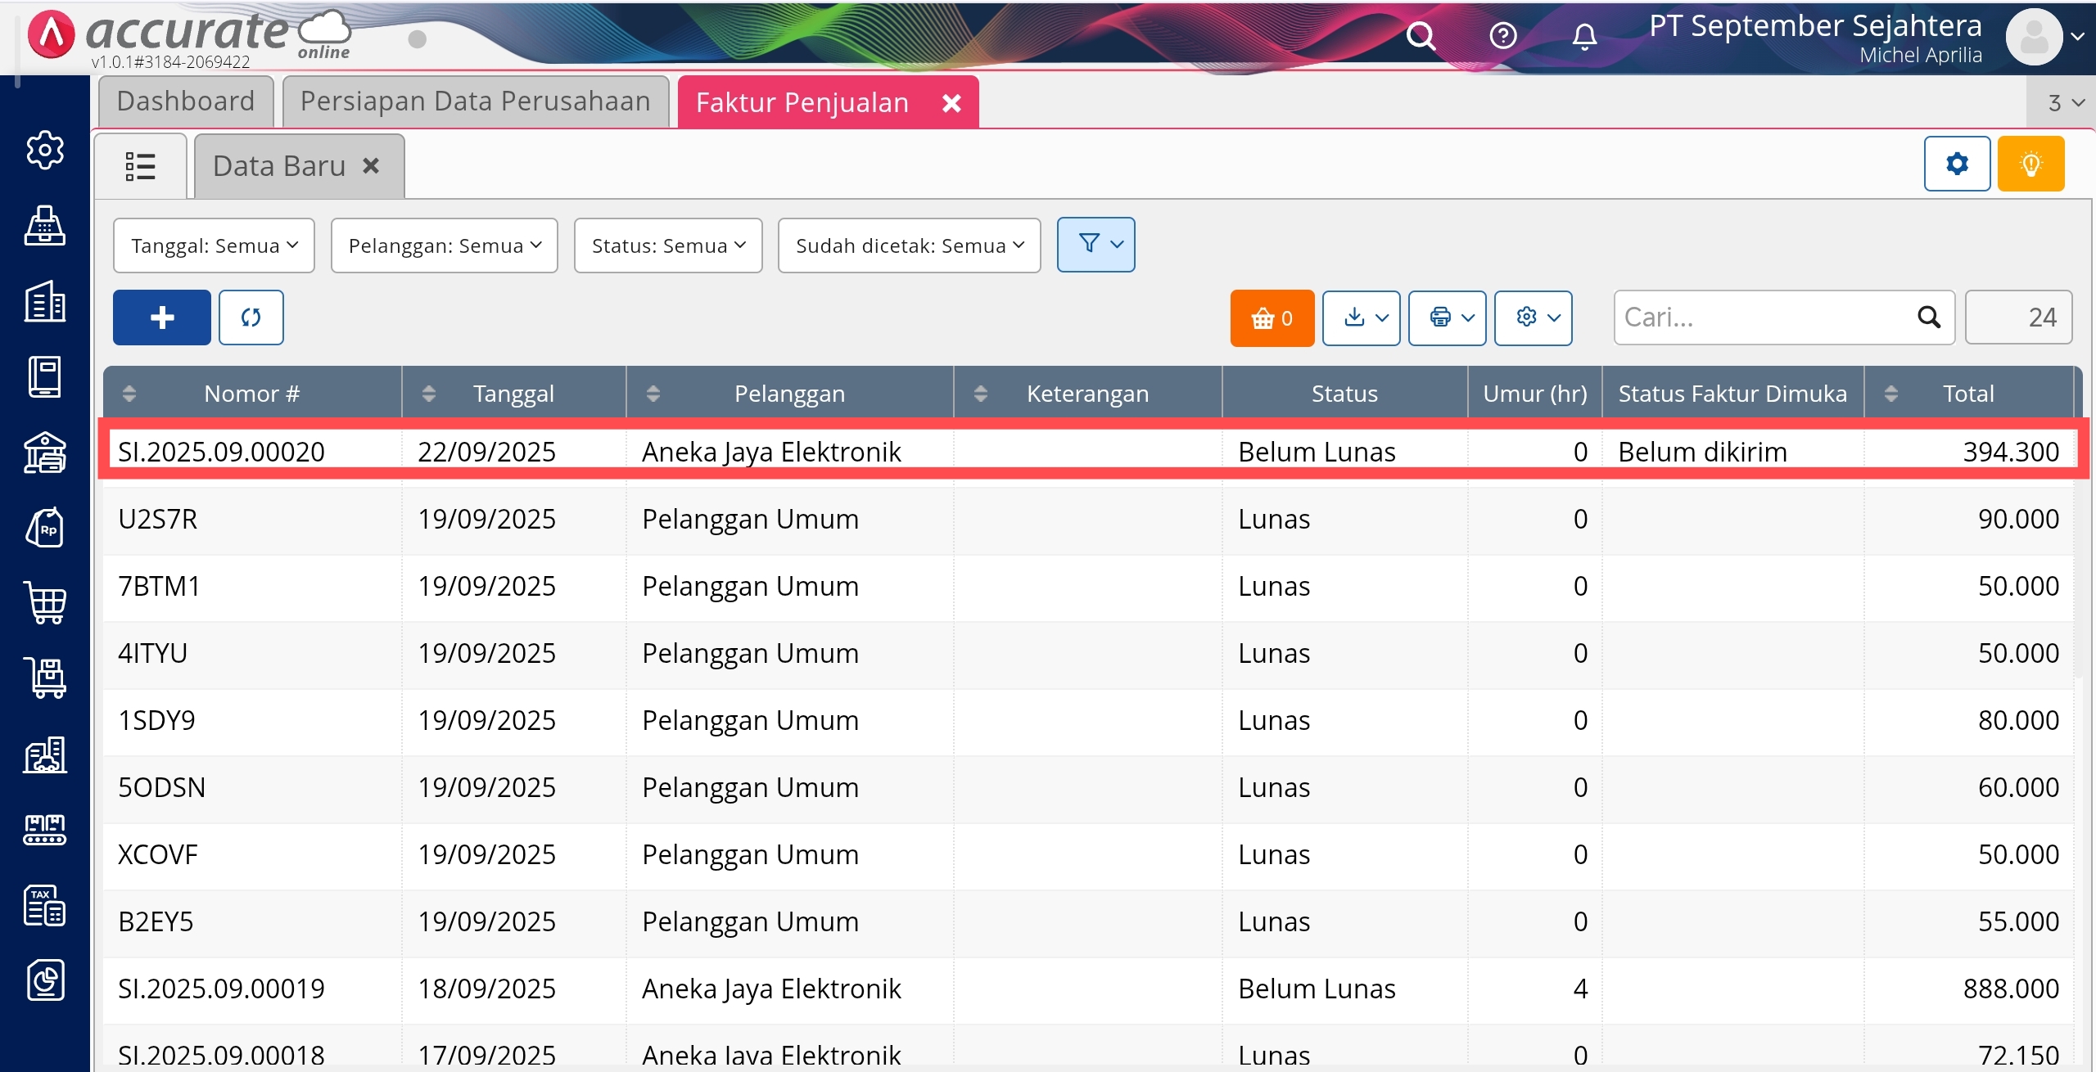2096x1072 pixels.
Task: Switch to the Dashboard tab
Action: pyautogui.click(x=186, y=101)
